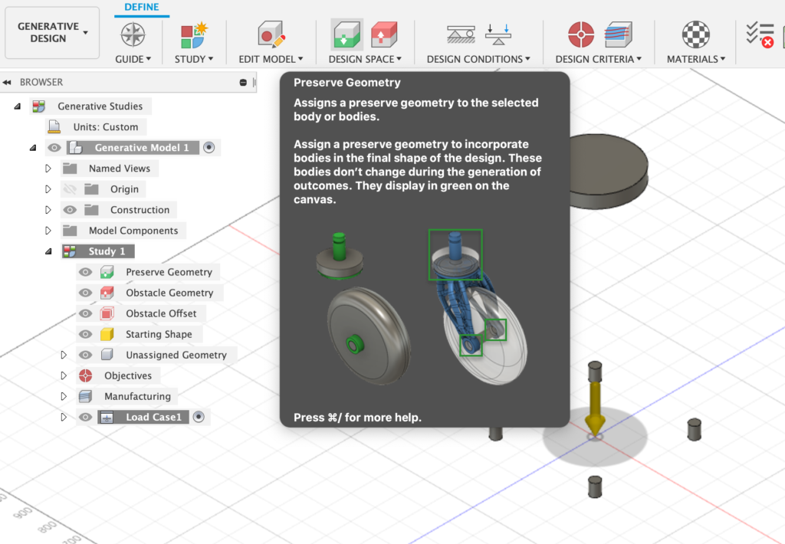Toggle visibility of Obstacle Geometry
Screen dimensions: 785x544
[86, 293]
